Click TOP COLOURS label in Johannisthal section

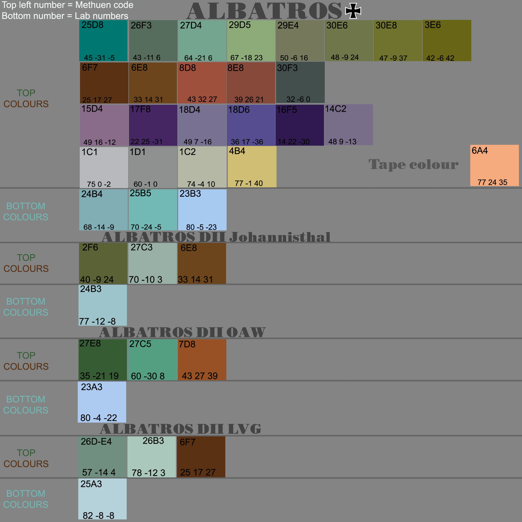point(26,263)
